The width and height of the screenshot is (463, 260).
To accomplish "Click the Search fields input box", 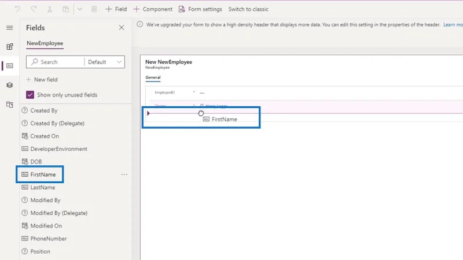I will (x=55, y=62).
